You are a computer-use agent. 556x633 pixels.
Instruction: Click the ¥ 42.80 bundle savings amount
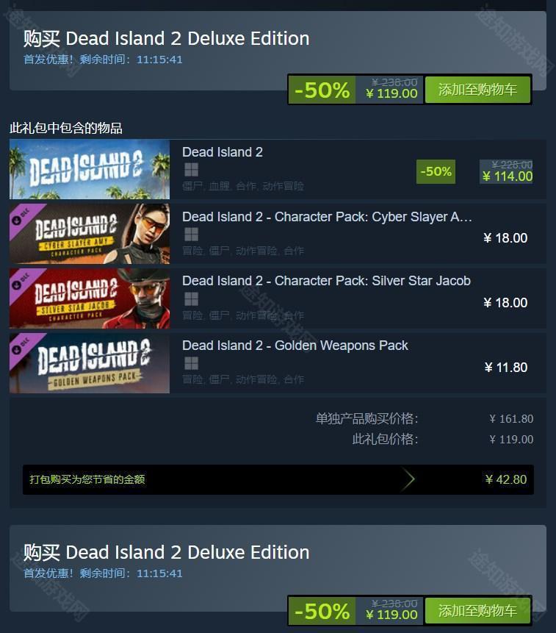(x=506, y=479)
